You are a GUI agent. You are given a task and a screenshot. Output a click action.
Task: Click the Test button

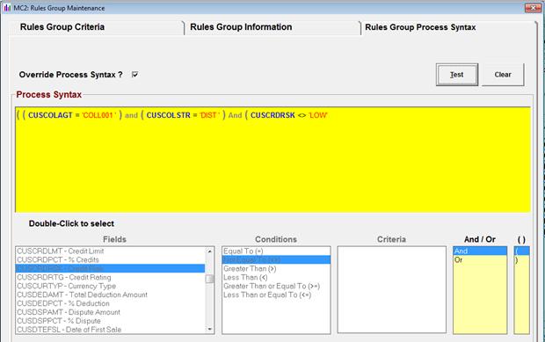457,75
